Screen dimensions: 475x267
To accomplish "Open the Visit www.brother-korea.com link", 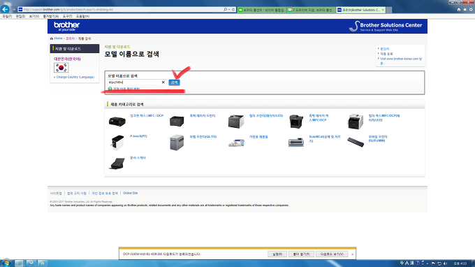I will (x=401, y=61).
